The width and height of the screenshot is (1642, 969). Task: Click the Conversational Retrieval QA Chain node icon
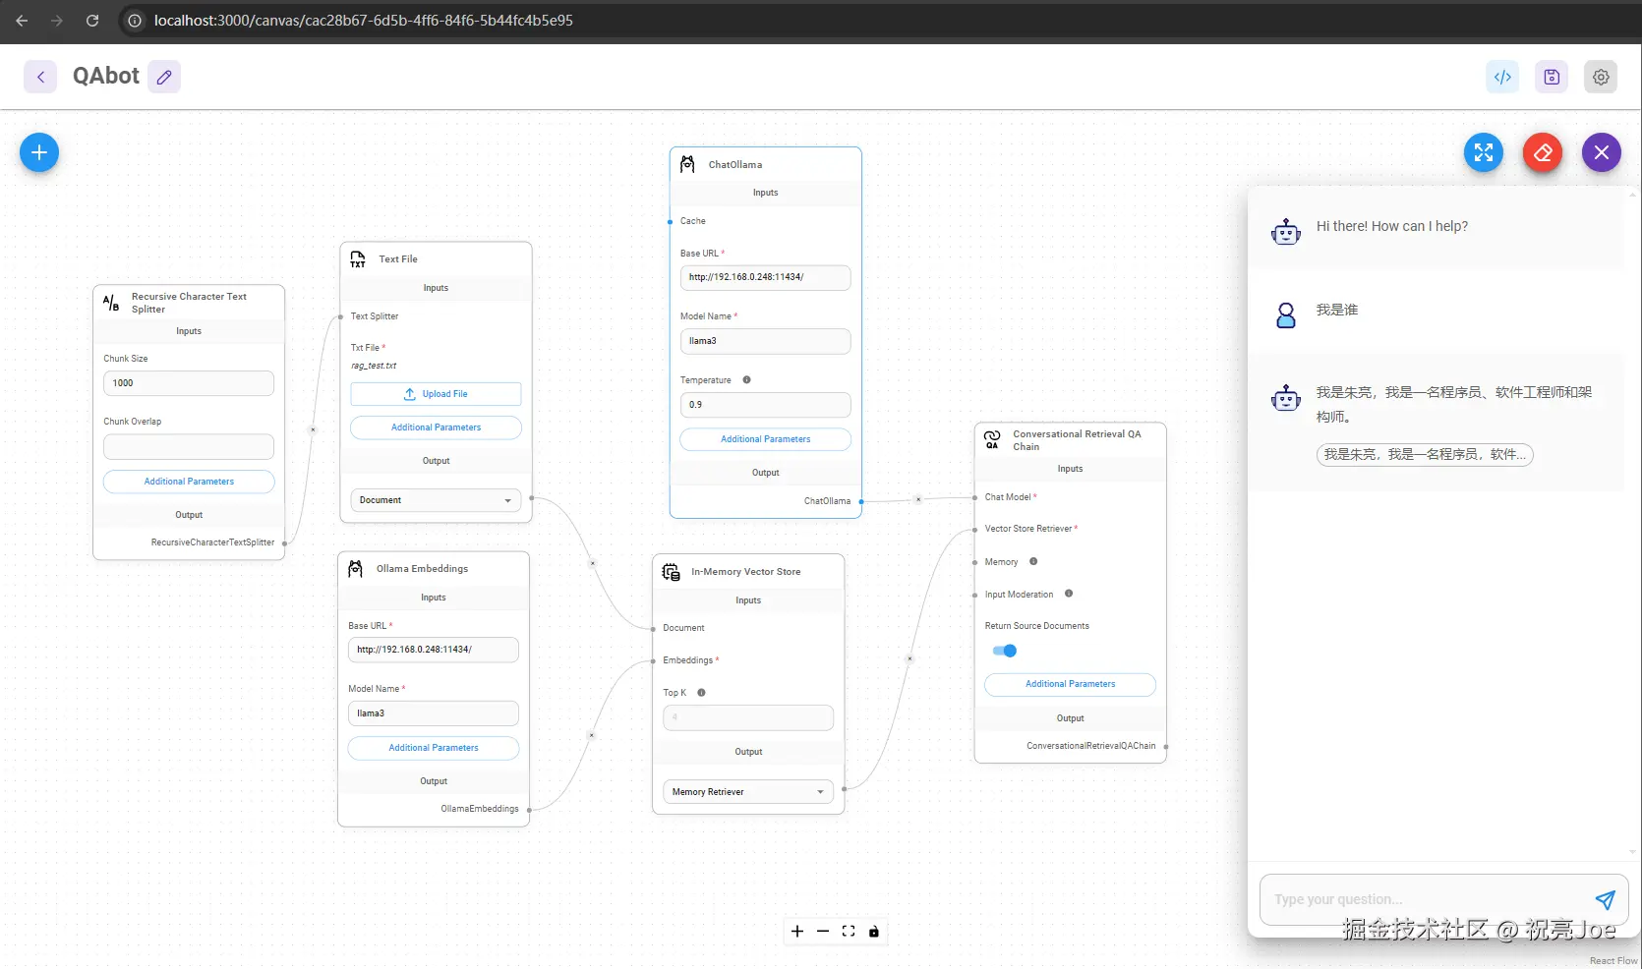click(992, 439)
